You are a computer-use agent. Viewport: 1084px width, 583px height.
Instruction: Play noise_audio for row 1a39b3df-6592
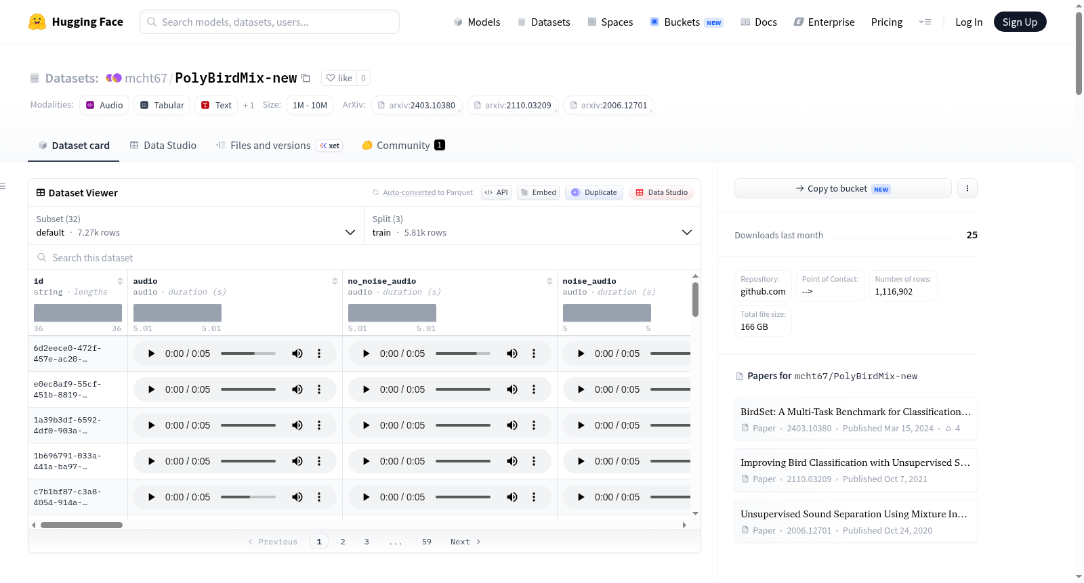point(581,425)
